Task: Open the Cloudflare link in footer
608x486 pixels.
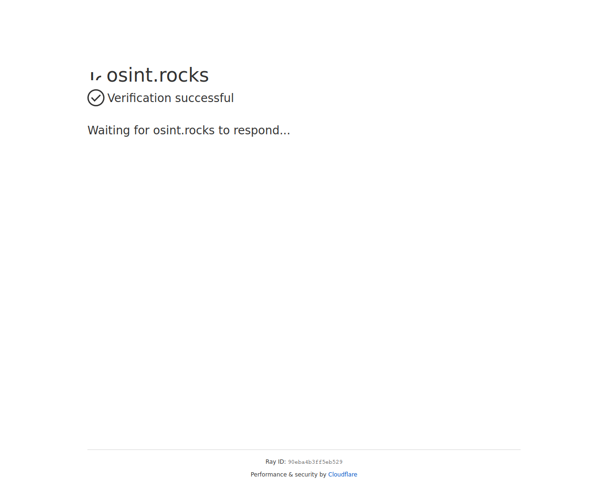Action: (x=342, y=475)
